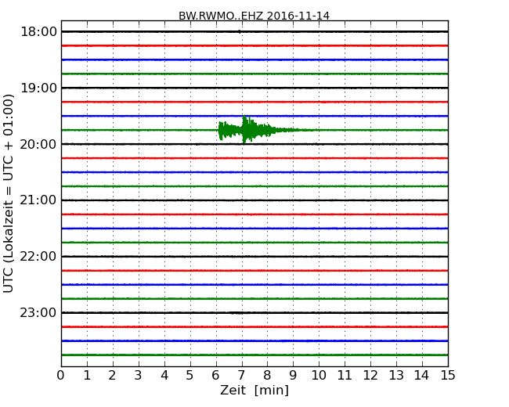The height and width of the screenshot is (407, 509).
Task: Click the 23:00 time label
Action: (38, 312)
